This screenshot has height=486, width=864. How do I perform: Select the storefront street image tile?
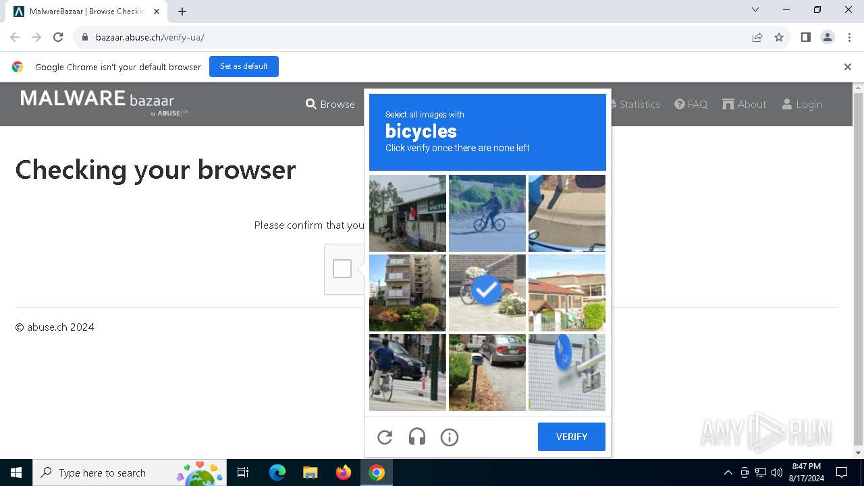pos(408,213)
